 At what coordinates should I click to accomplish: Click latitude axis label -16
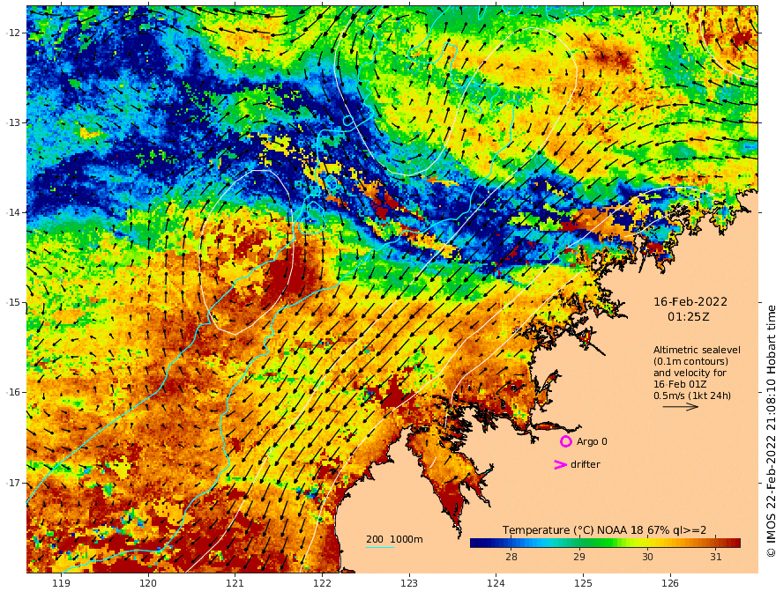[x=13, y=392]
